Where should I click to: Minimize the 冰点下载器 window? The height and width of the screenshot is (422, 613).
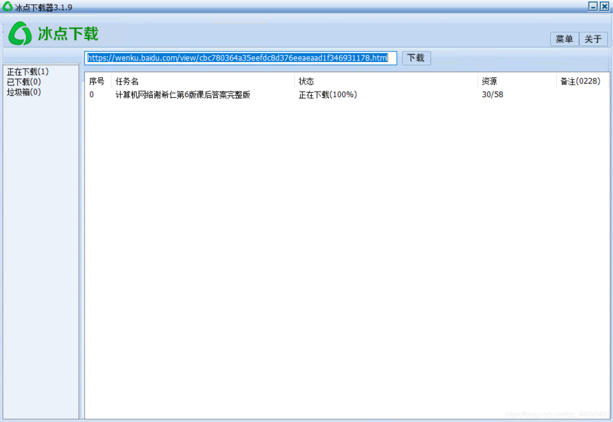tap(593, 6)
